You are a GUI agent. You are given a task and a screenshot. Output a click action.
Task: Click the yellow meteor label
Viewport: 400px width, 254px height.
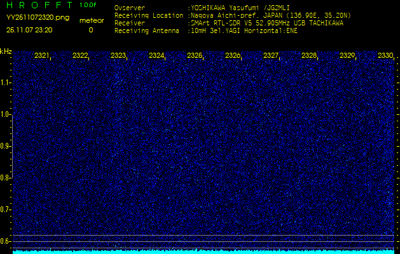[x=91, y=20]
